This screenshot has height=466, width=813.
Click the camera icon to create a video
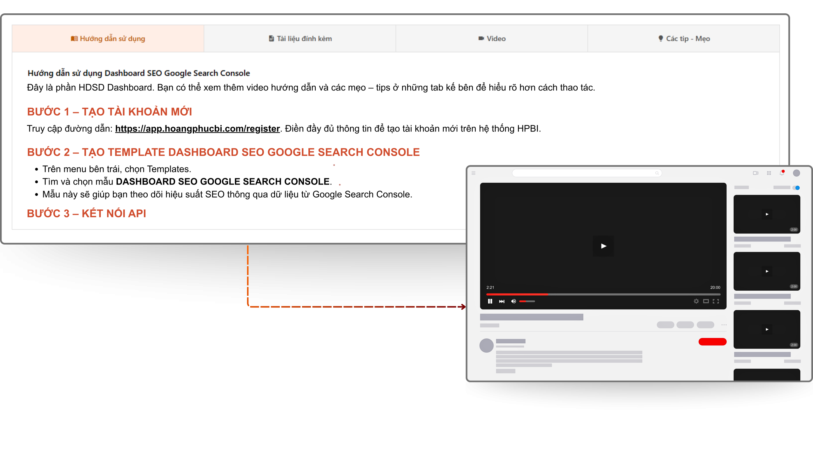[756, 173]
